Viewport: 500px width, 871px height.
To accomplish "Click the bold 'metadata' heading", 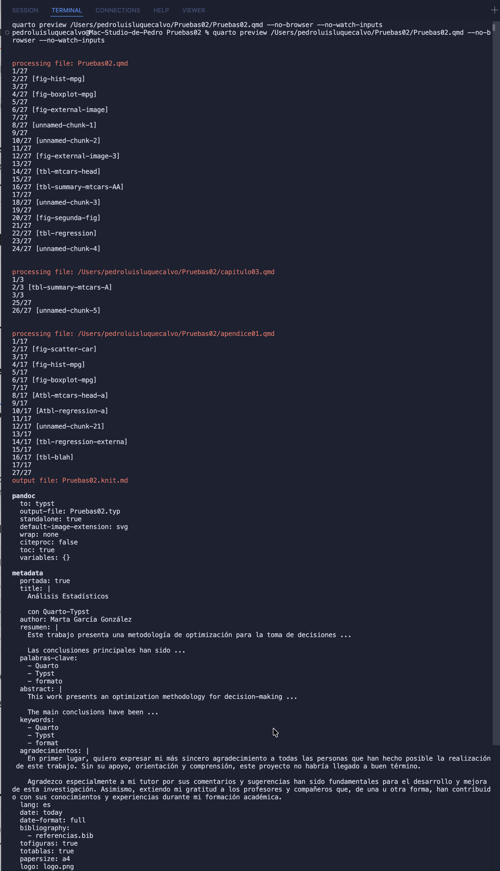I will pyautogui.click(x=28, y=573).
